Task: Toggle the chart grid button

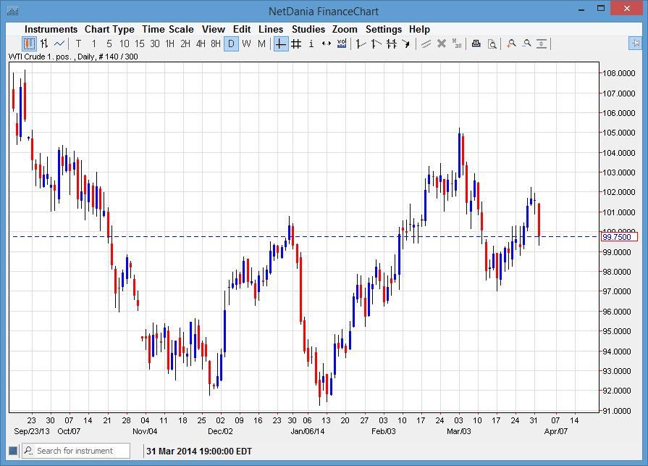Action: point(296,44)
